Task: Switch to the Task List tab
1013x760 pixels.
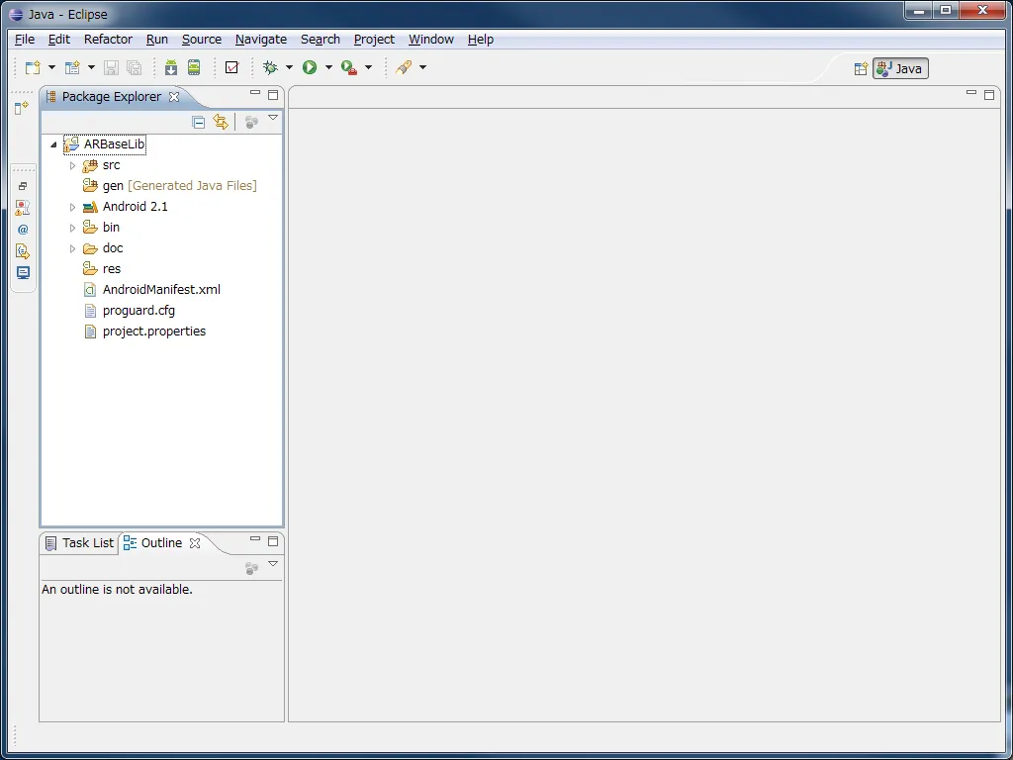Action: click(x=79, y=543)
